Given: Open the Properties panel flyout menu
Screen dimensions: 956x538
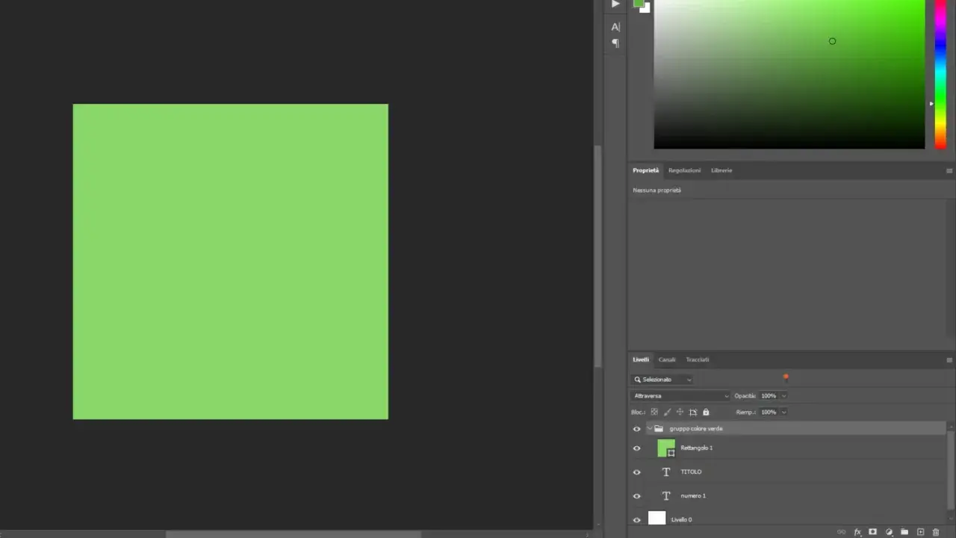Looking at the screenshot, I should [x=949, y=170].
